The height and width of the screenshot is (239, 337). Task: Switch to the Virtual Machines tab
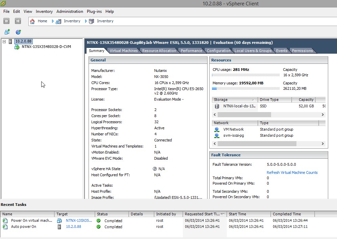[124, 51]
